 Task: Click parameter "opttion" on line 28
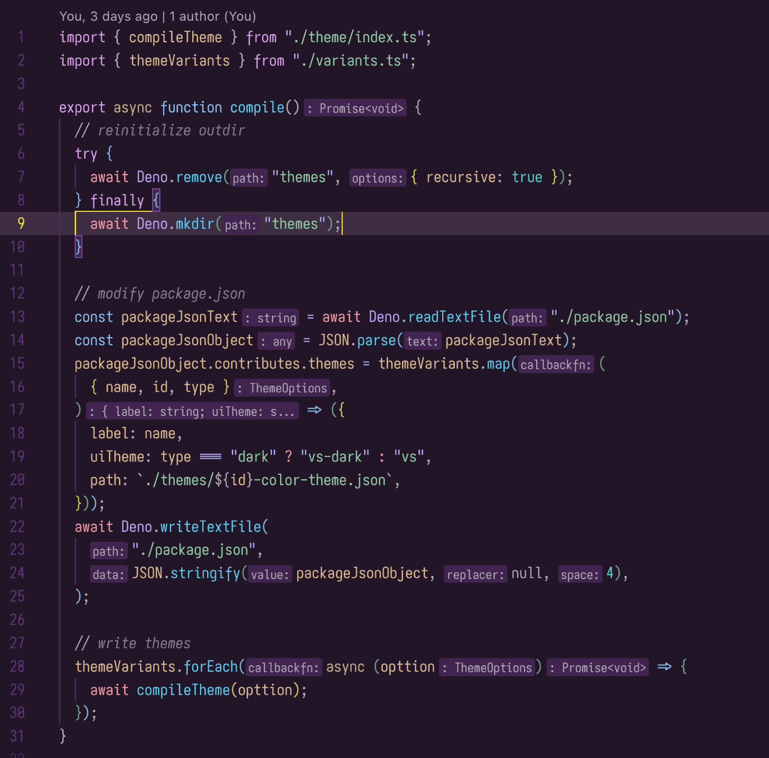[408, 666]
